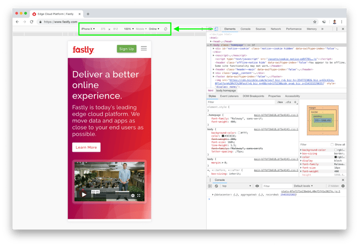
Task: Click the extension icon beside the bookmark star
Action: coord(324,22)
